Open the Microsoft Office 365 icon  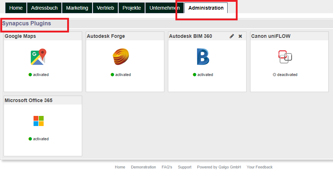tap(39, 121)
